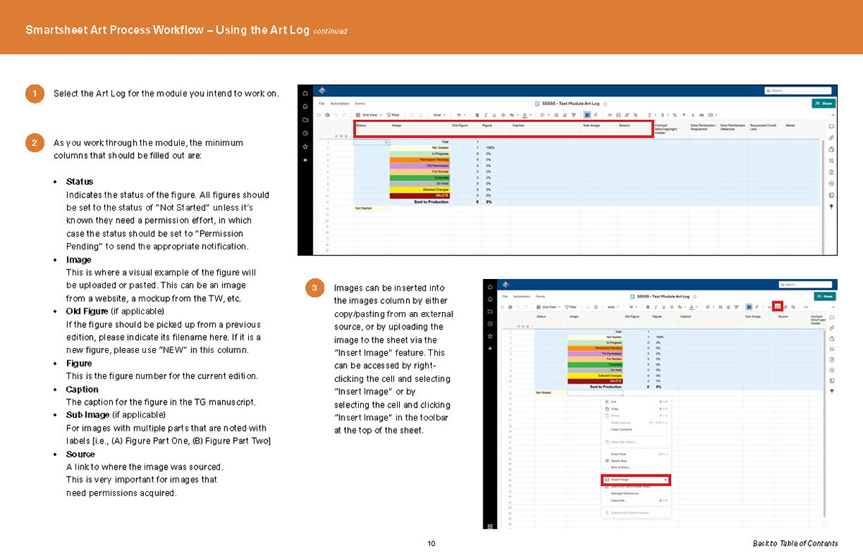Click Share button in wide Art Log screenshot
The image size is (863, 558).
coord(823,104)
